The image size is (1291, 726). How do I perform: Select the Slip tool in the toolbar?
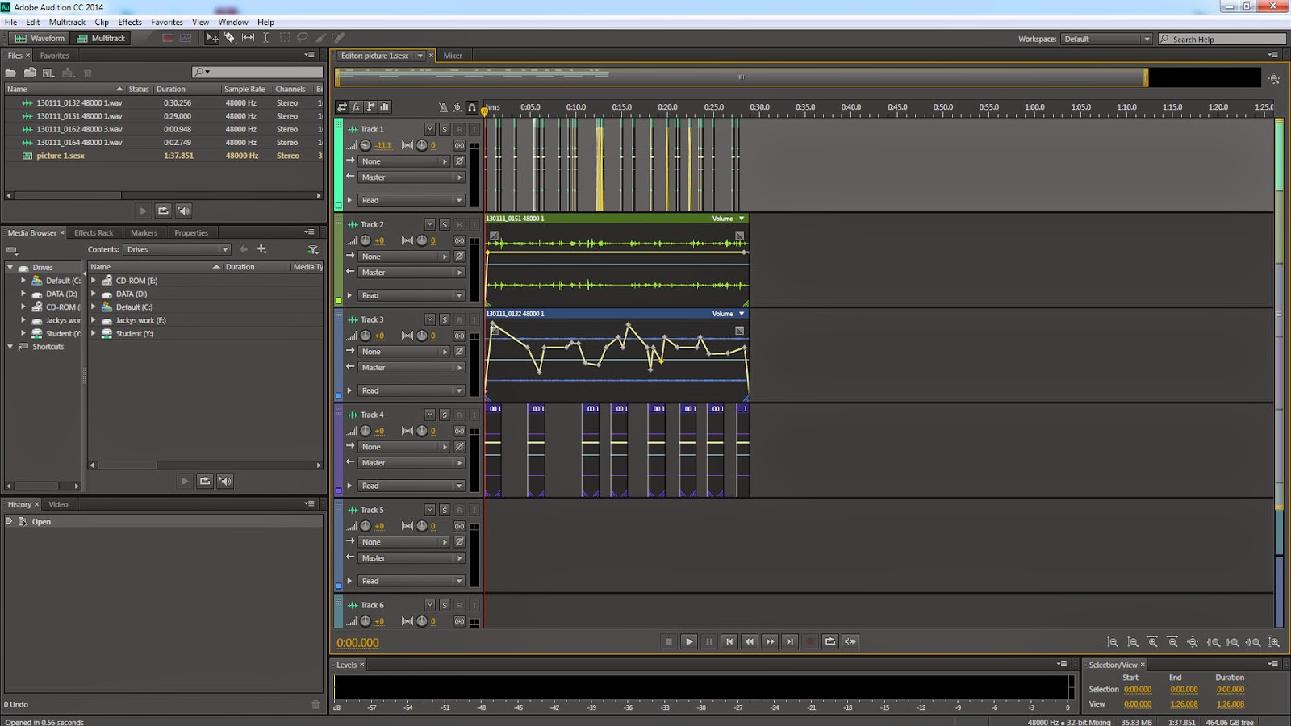[x=248, y=38]
